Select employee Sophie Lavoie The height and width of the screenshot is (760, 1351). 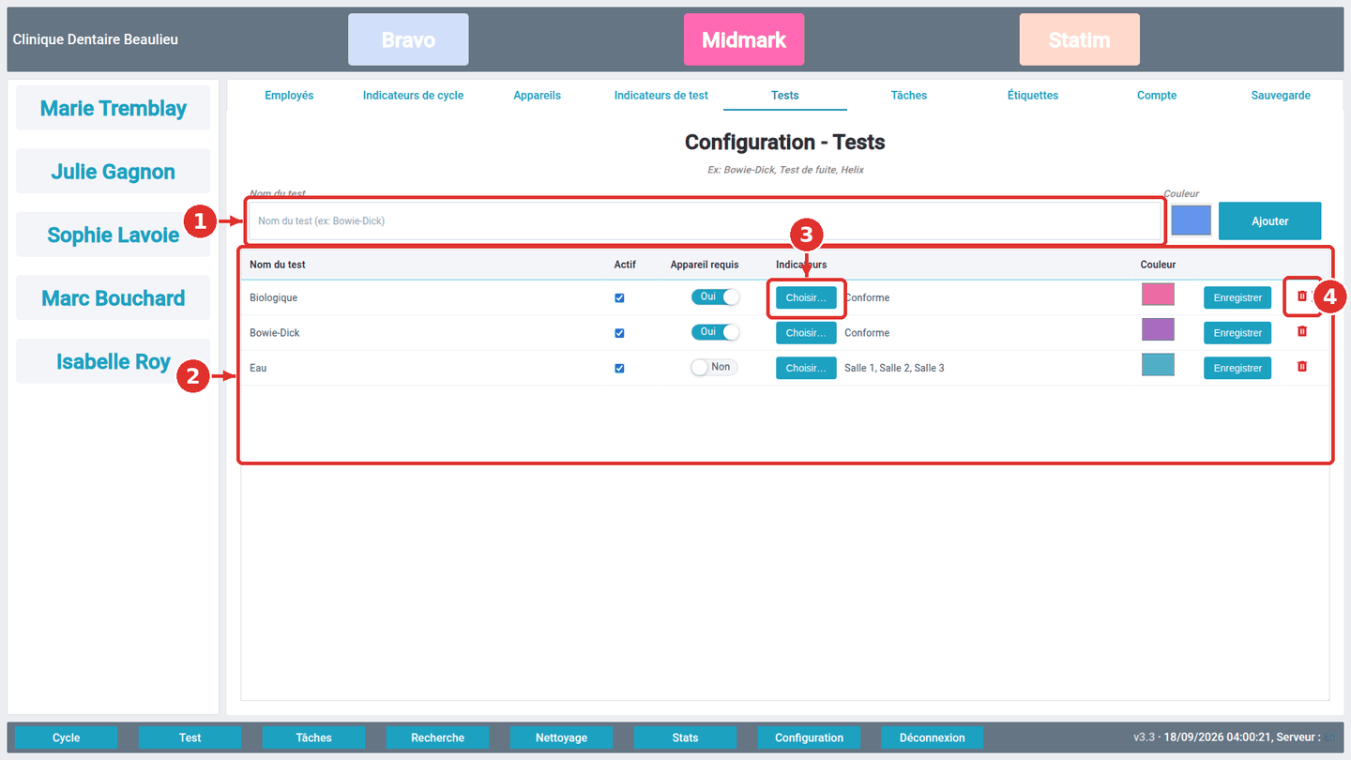114,235
